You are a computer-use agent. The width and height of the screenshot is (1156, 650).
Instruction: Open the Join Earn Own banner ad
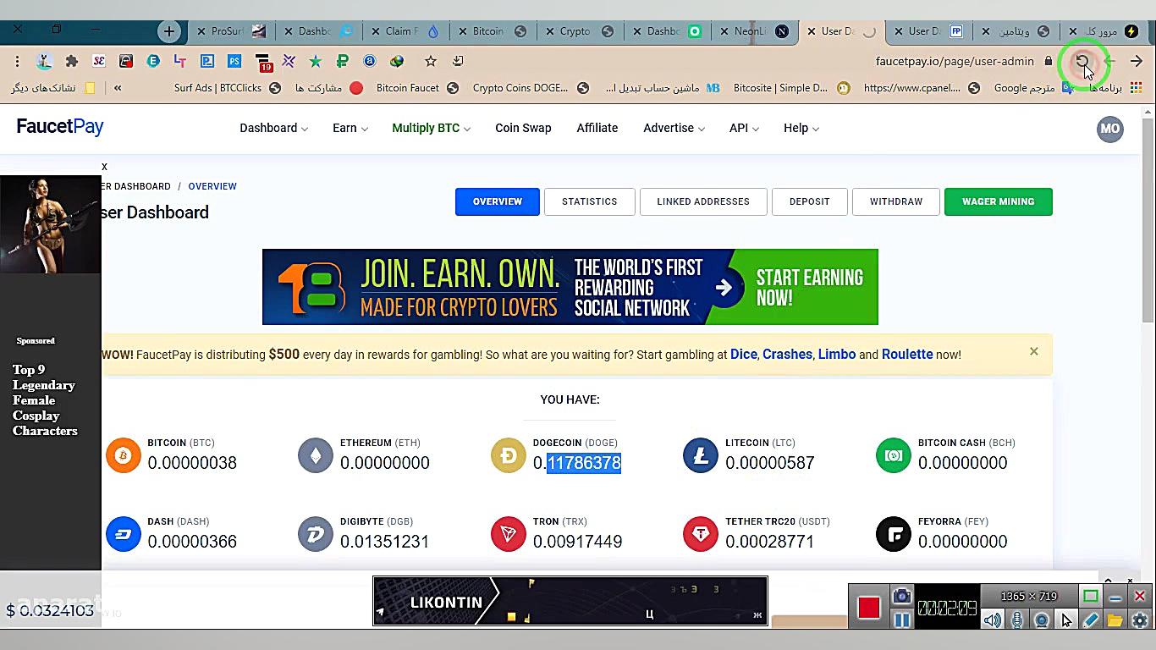pos(570,287)
